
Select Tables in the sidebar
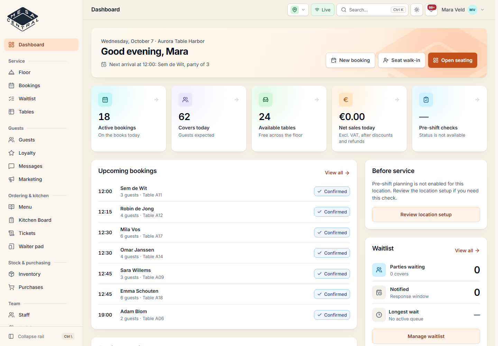41,112
